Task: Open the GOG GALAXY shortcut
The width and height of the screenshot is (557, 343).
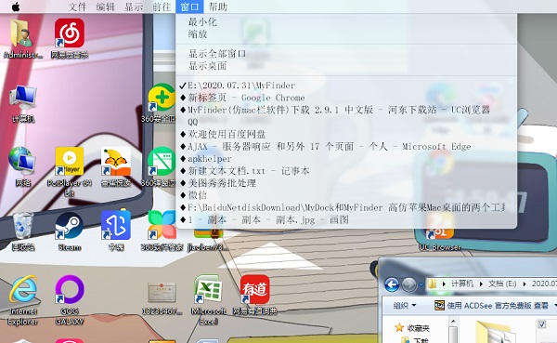Action: (70, 299)
